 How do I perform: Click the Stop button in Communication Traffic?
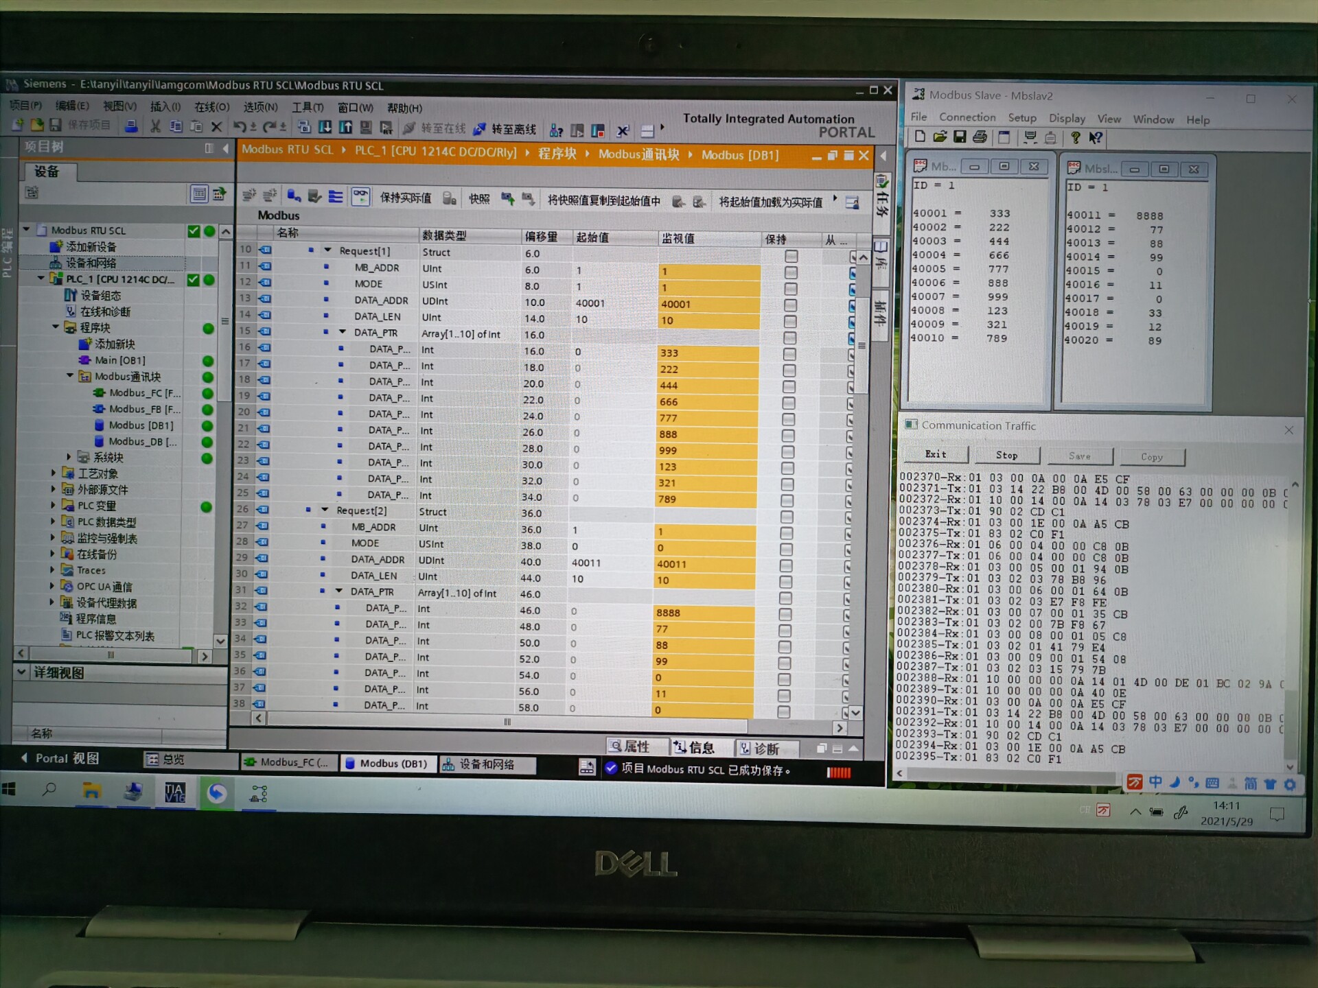point(1006,455)
